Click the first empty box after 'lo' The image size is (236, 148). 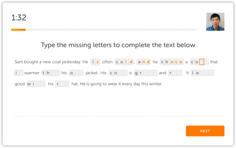tap(202, 73)
